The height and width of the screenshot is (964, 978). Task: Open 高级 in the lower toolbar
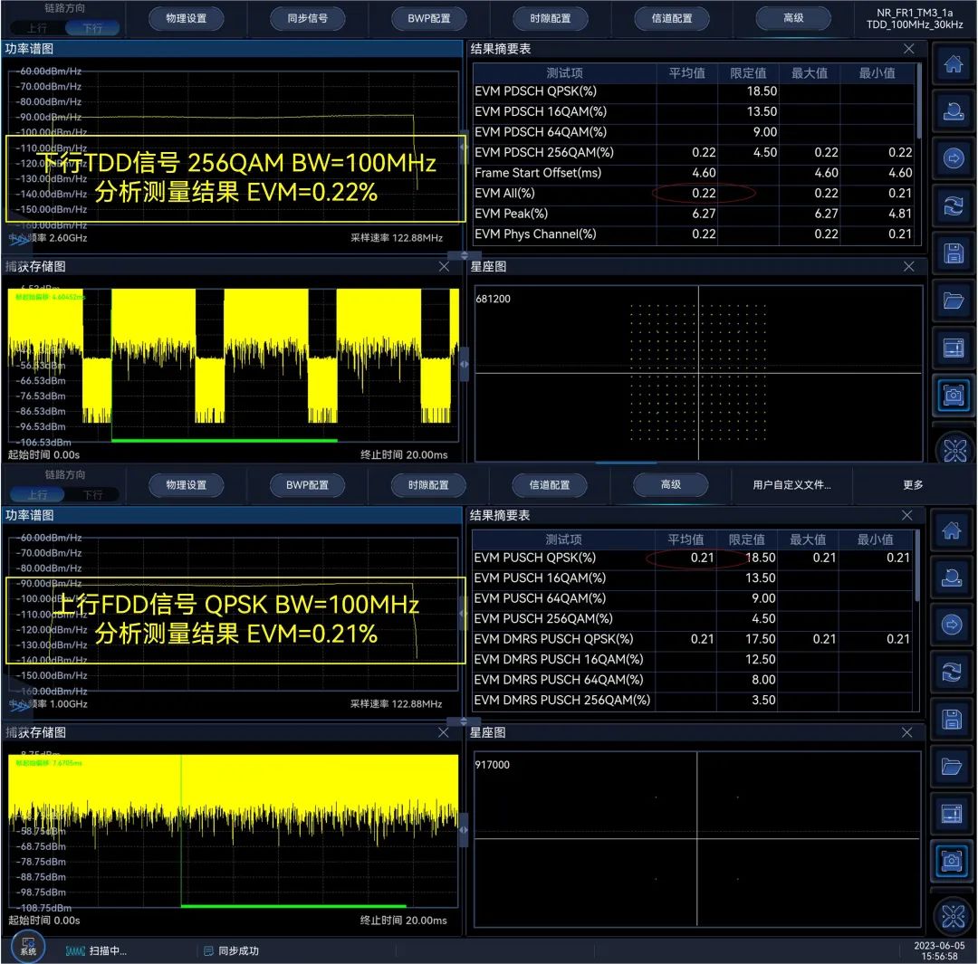670,484
